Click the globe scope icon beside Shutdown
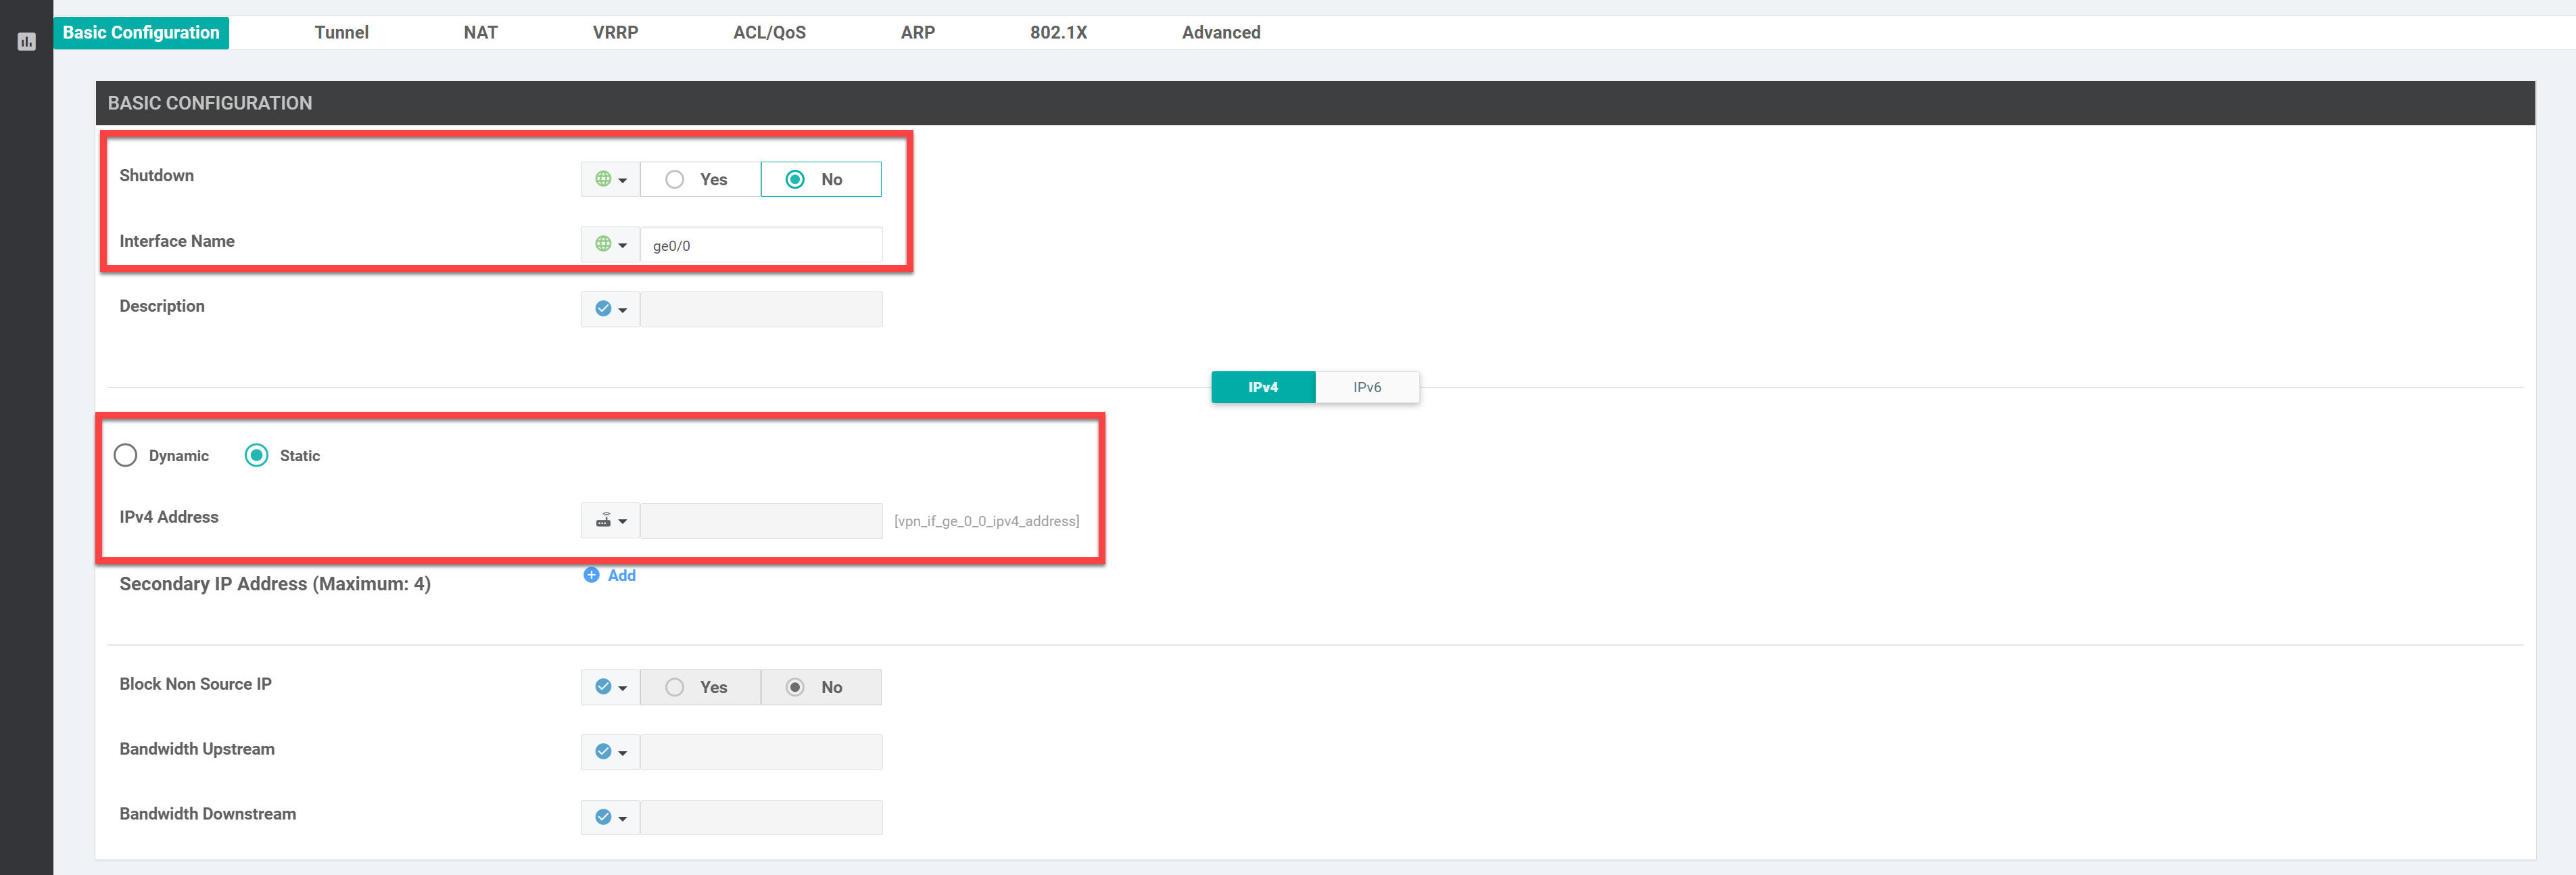Image resolution: width=2576 pixels, height=875 pixels. [x=603, y=179]
